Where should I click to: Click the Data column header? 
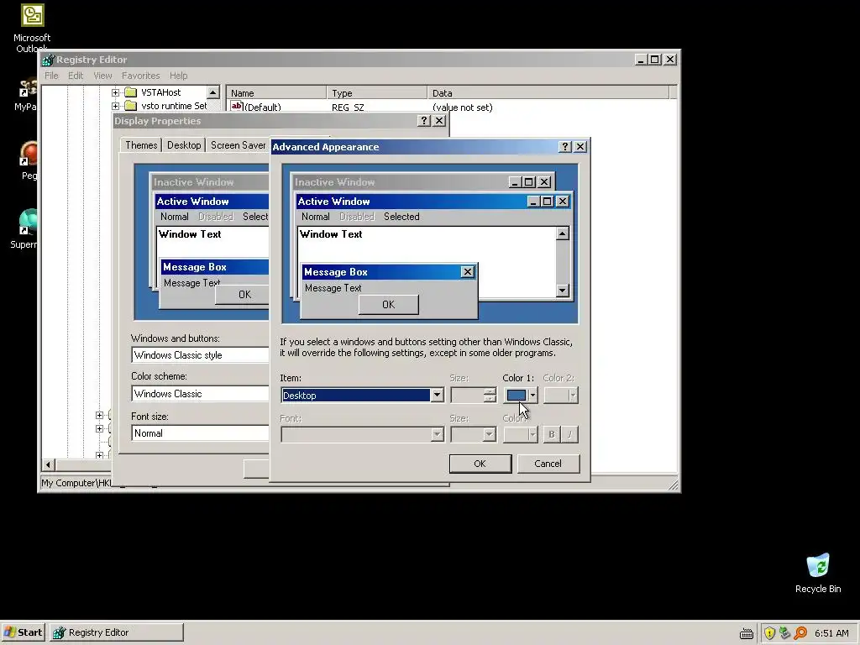pos(548,92)
